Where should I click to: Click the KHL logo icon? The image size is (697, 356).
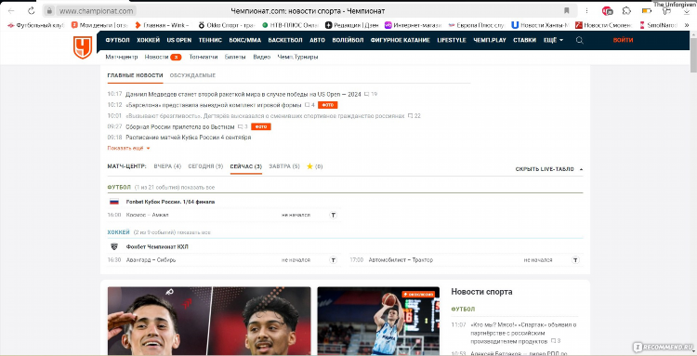pyautogui.click(x=114, y=246)
